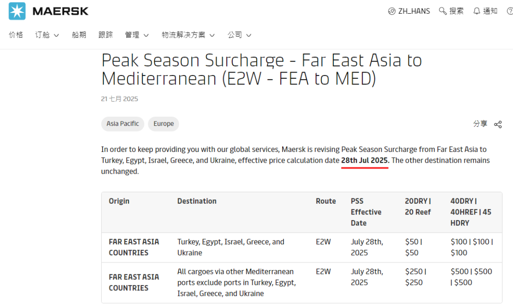This screenshot has height=308, width=513.
Task: Click the 搜索 search text
Action: pyautogui.click(x=456, y=11)
